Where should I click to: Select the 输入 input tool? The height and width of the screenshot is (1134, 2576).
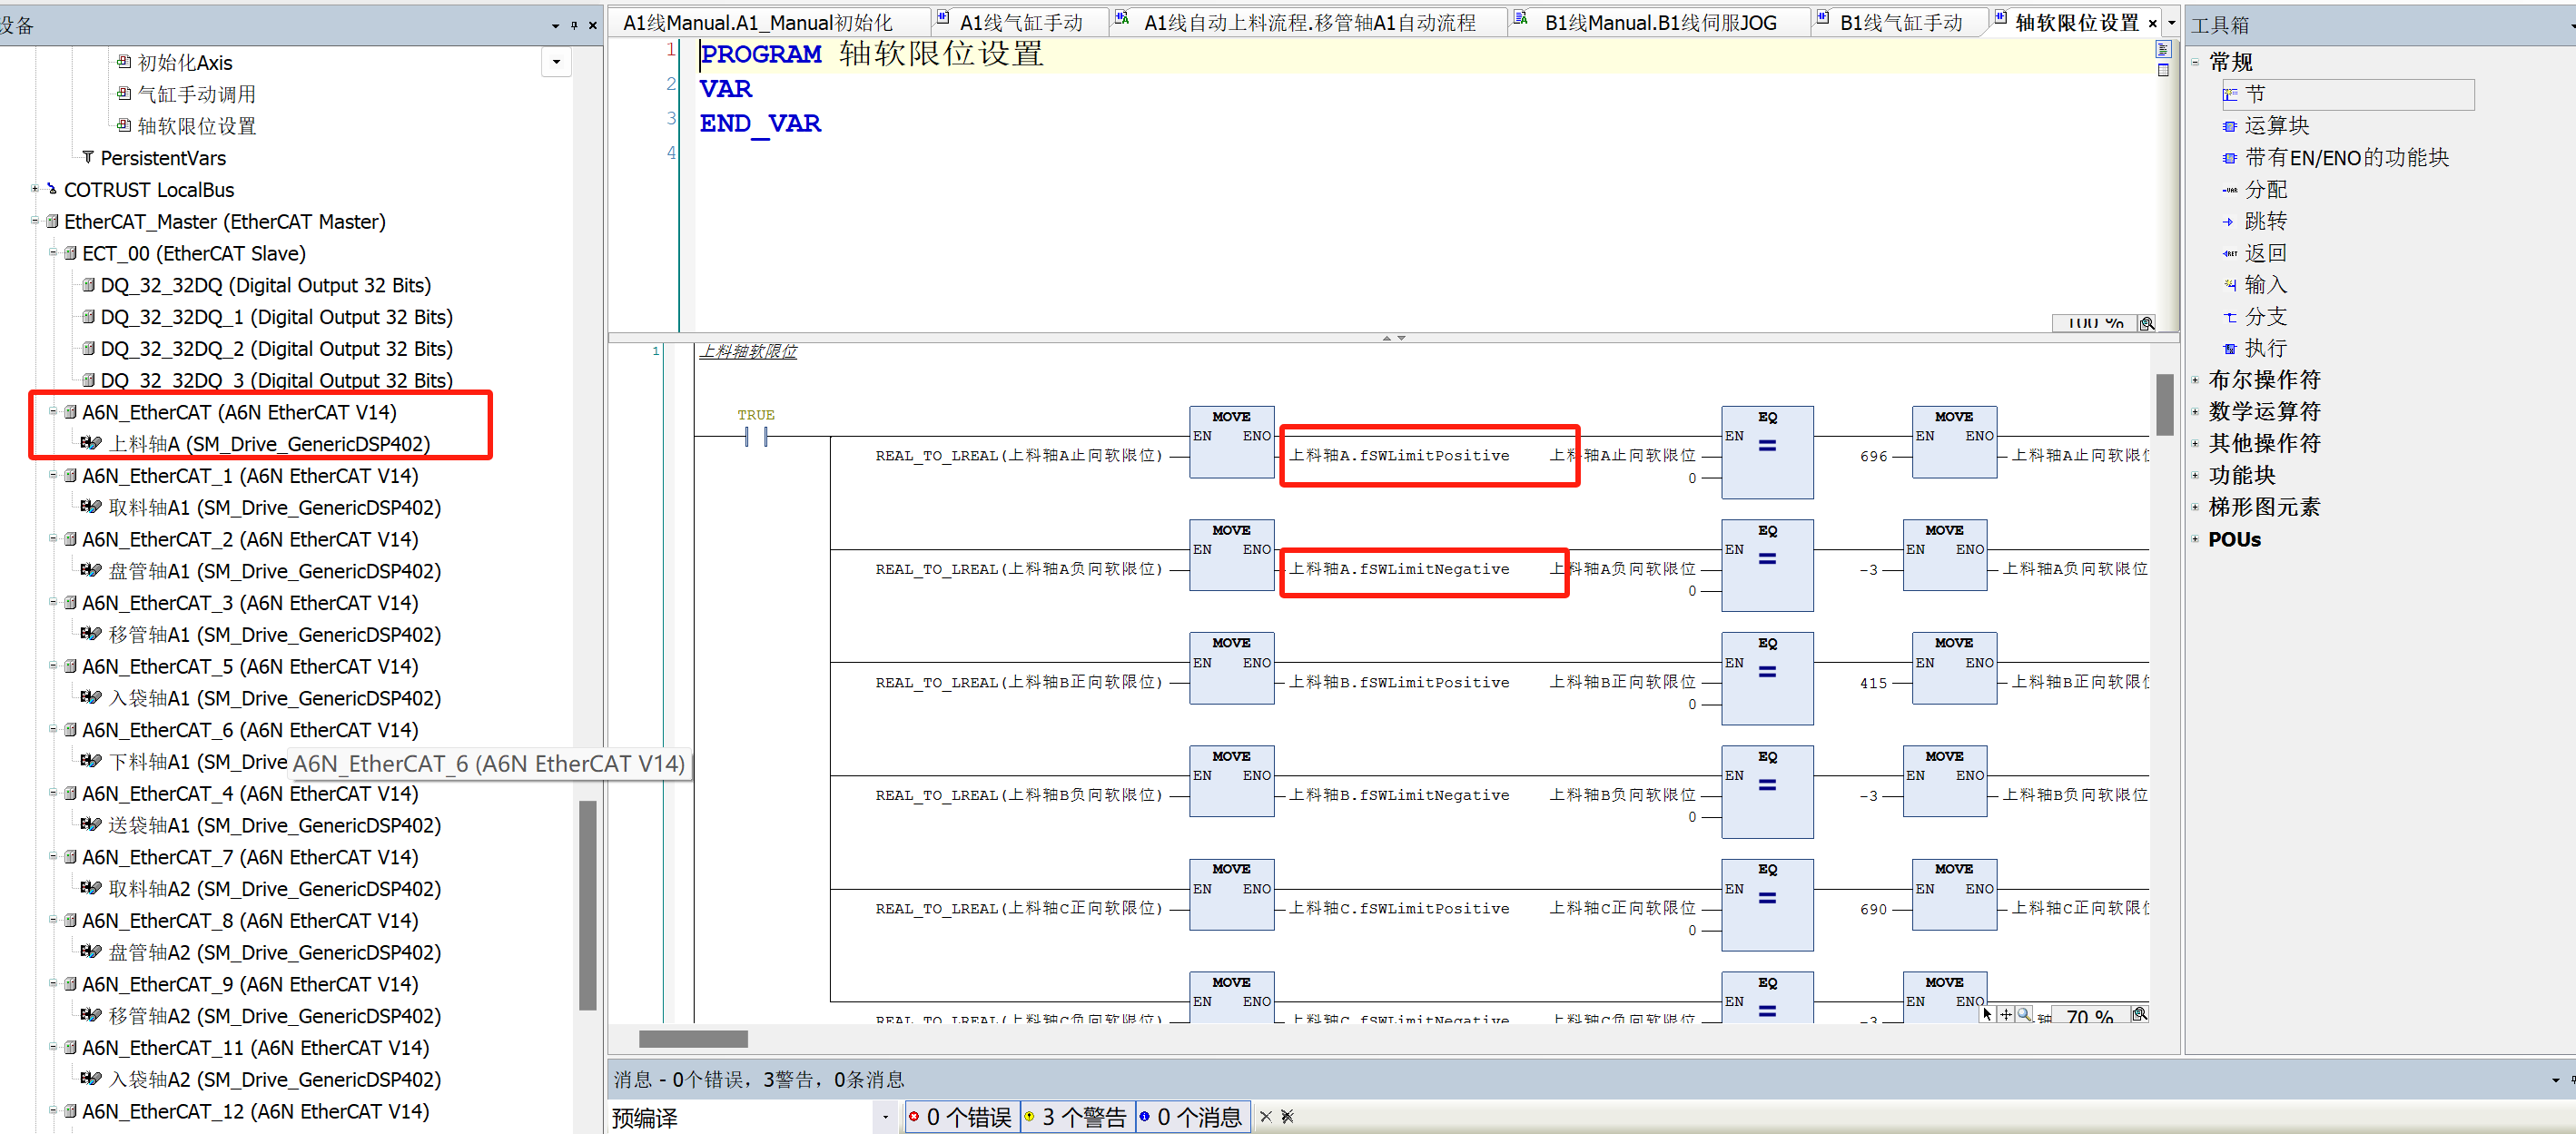click(2254, 285)
